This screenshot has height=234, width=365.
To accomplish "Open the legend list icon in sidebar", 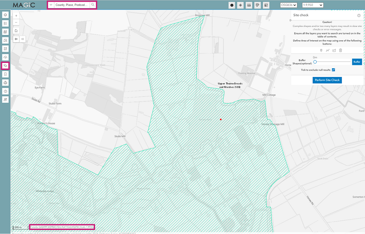I will (5, 23).
